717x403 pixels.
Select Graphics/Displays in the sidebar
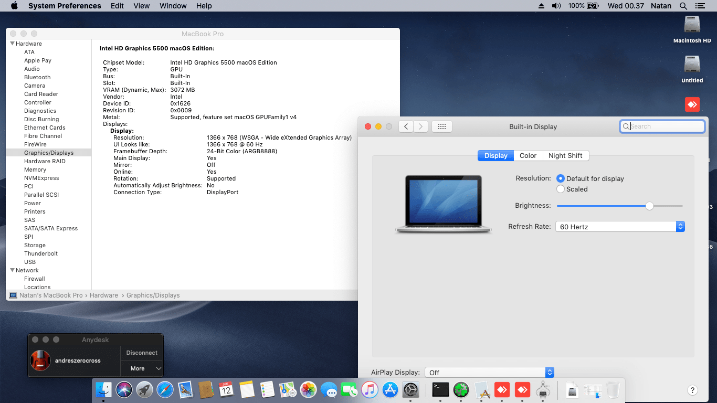pyautogui.click(x=49, y=153)
